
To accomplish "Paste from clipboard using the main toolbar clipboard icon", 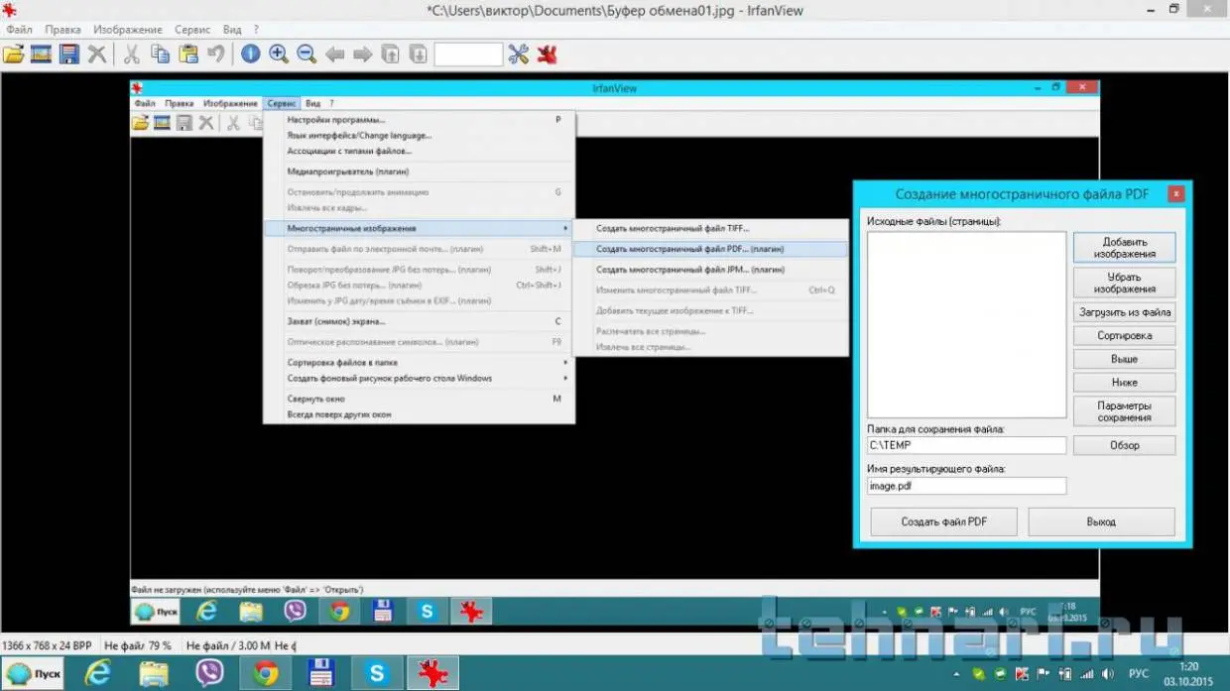I will point(187,54).
